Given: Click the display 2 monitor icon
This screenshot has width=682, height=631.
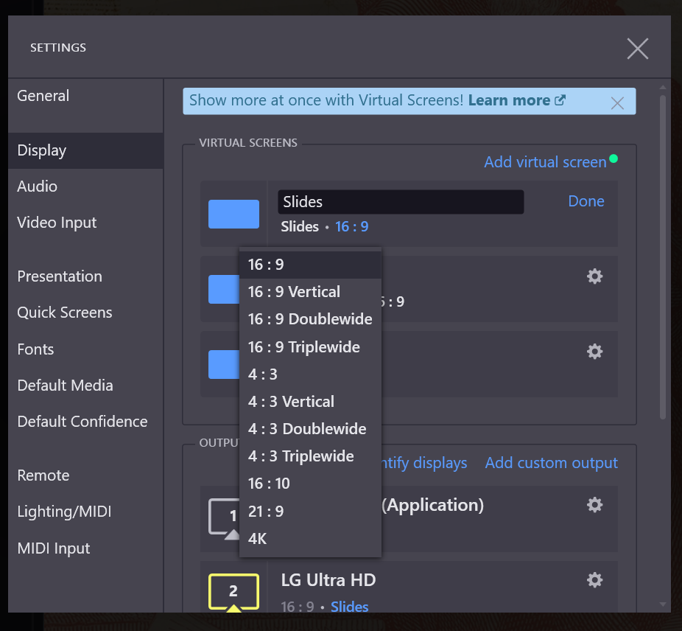Looking at the screenshot, I should click(x=233, y=592).
